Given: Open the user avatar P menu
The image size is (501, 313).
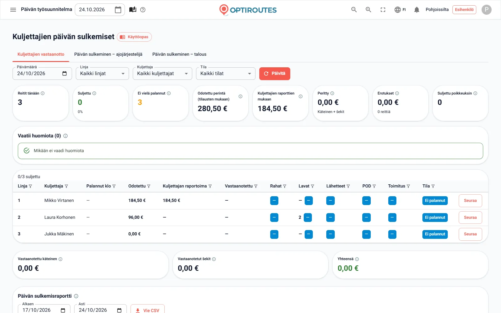Looking at the screenshot, I should coord(486,10).
